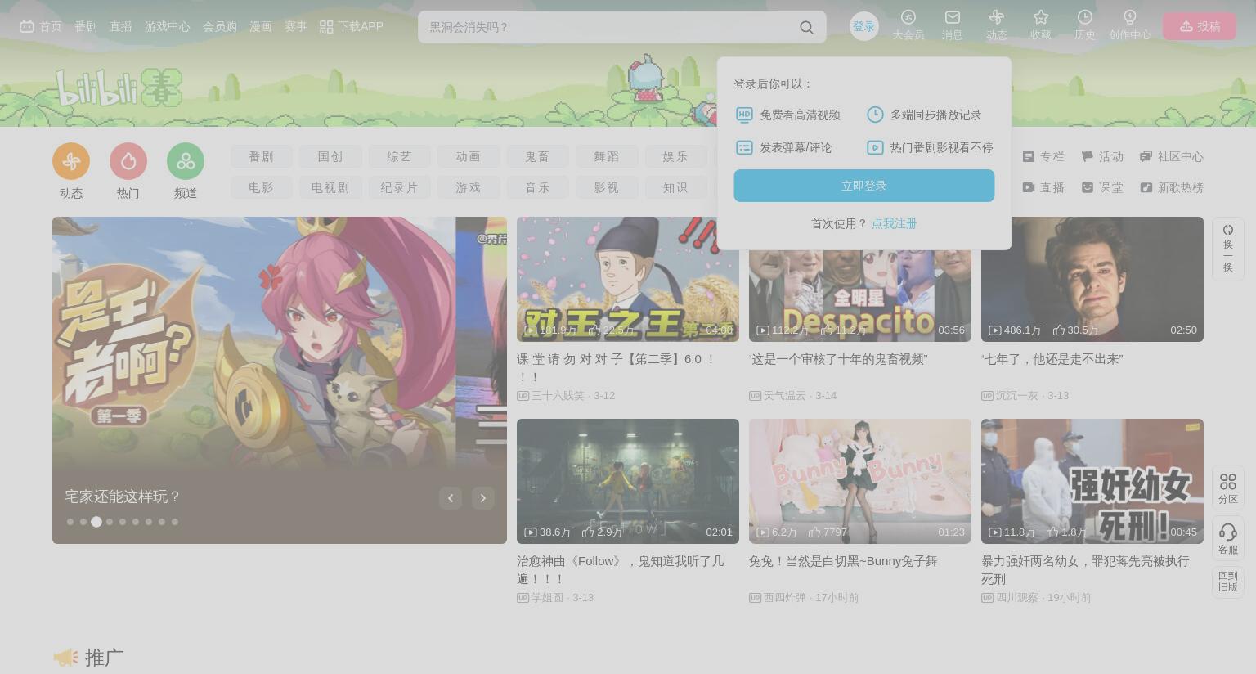1256x674 pixels.
Task: Select the 国创 category tag
Action: click(330, 156)
